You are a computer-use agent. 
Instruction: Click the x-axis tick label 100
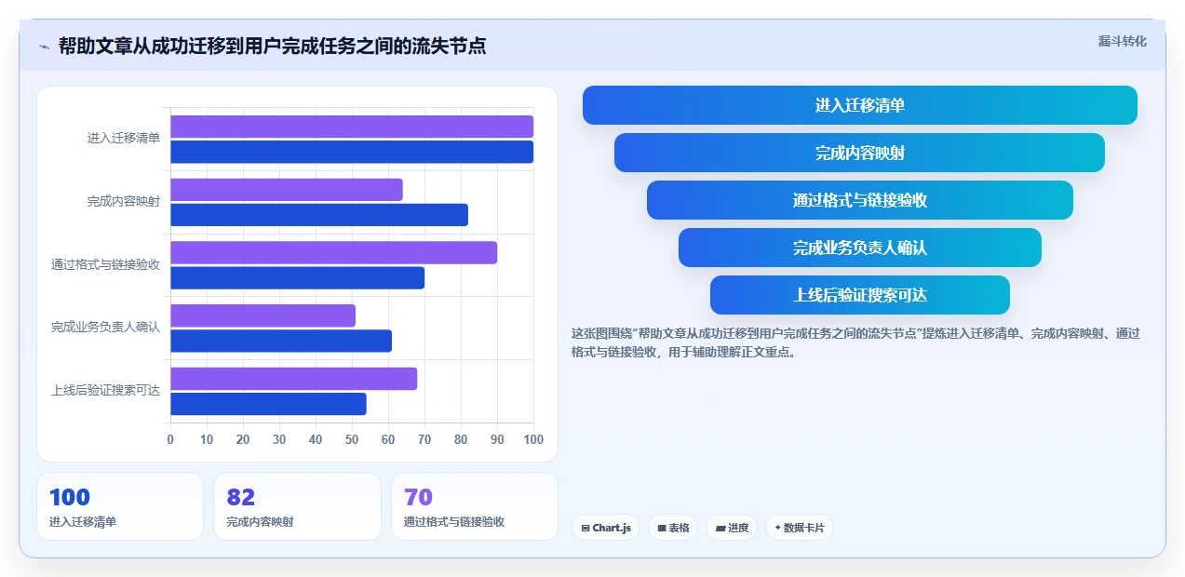pos(533,439)
